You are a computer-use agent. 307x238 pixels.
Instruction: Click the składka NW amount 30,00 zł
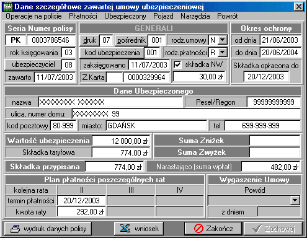[199, 77]
